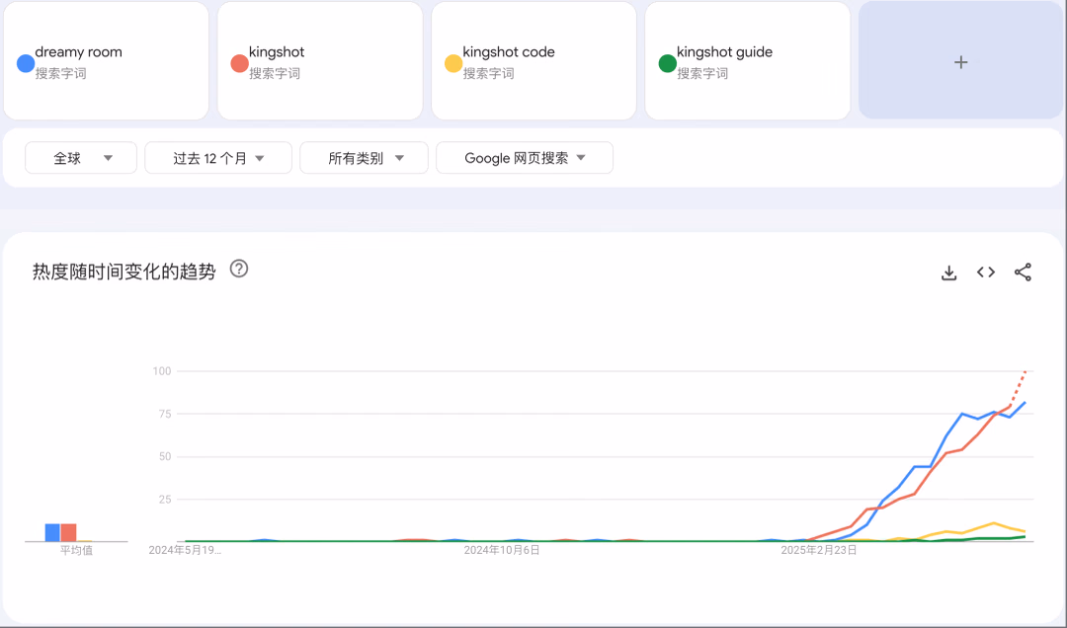This screenshot has height=628, width=1067.
Task: Click the green dot next to kingshot guide
Action: 668,63
